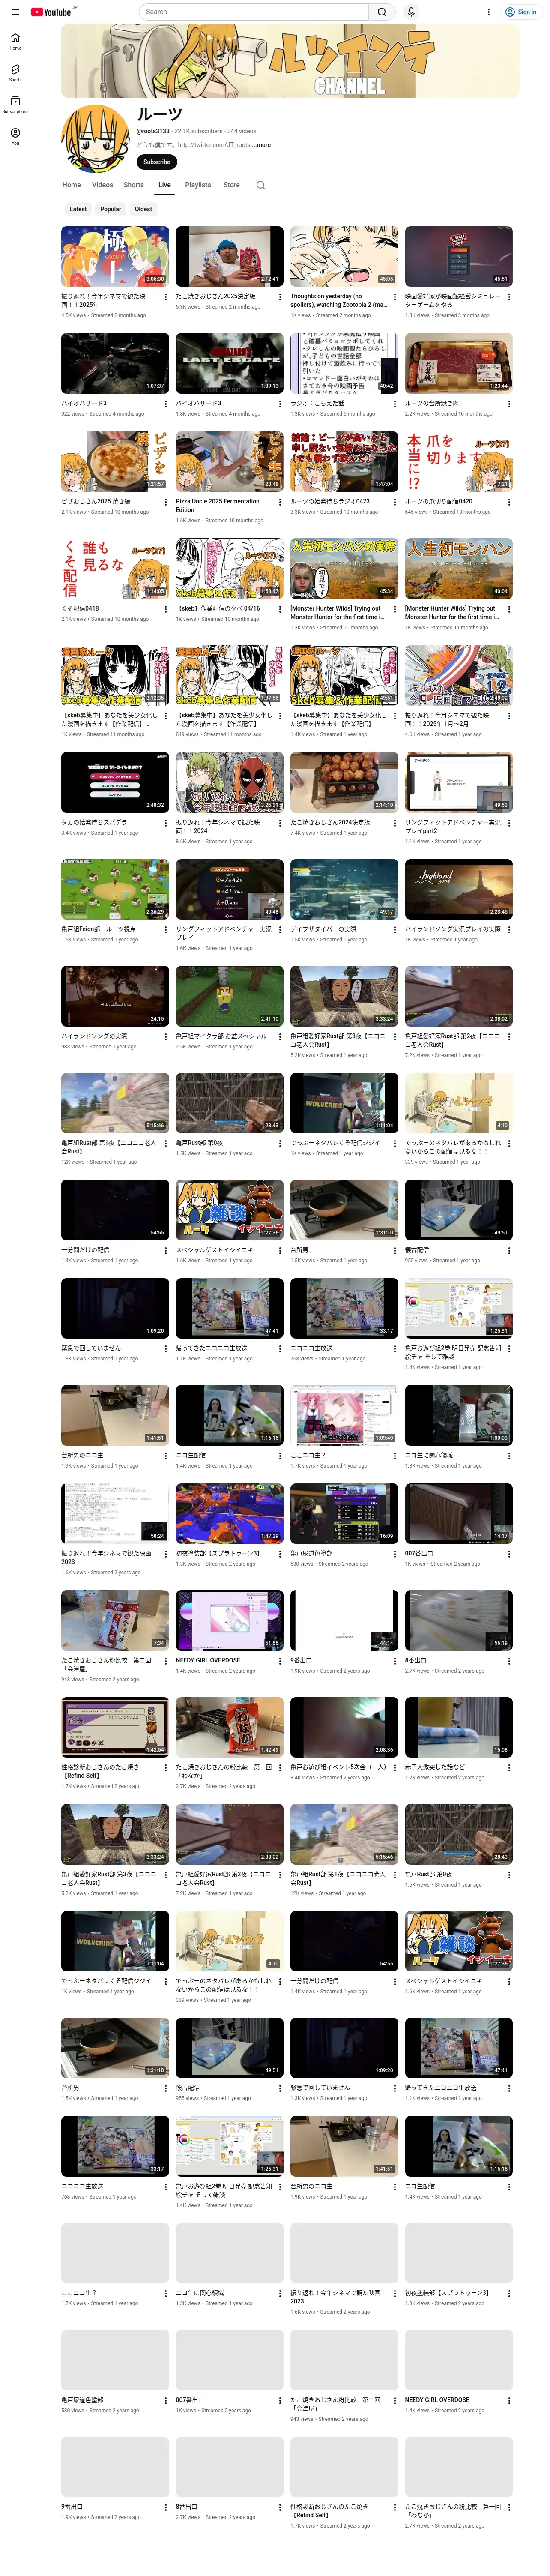Switch to the Store channel tab
550x2576 pixels.
(x=231, y=185)
